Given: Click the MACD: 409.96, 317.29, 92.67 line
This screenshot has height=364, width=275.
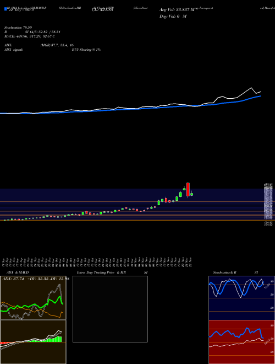Looking at the screenshot, I should tap(30, 36).
